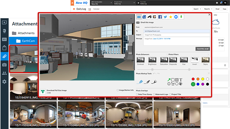Image resolution: width=230 pixels, height=129 pixels.
Task: Open the Reports dropdown button
Action: click(x=208, y=9)
